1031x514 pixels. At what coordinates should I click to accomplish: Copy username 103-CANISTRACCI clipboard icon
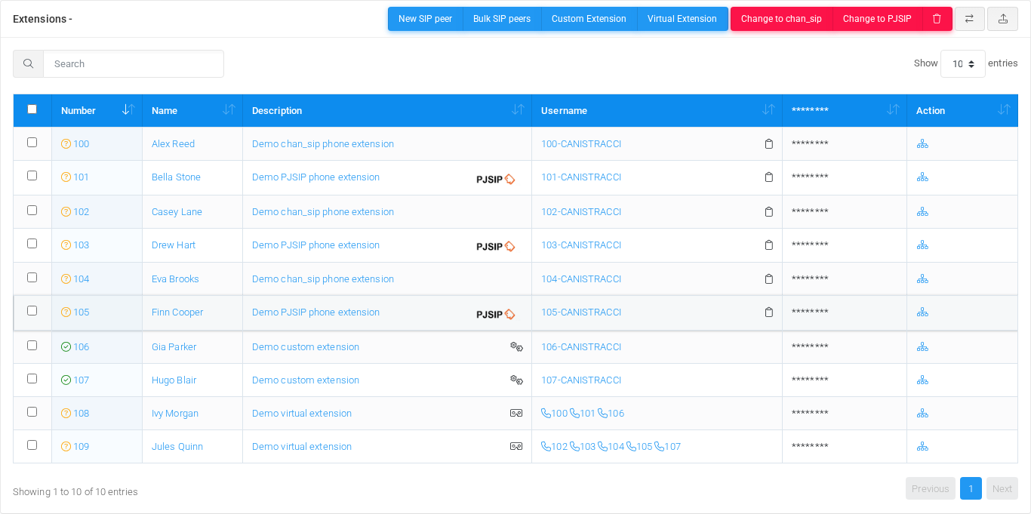point(768,245)
